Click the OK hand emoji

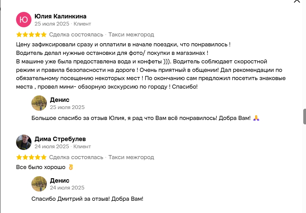[x=71, y=167]
